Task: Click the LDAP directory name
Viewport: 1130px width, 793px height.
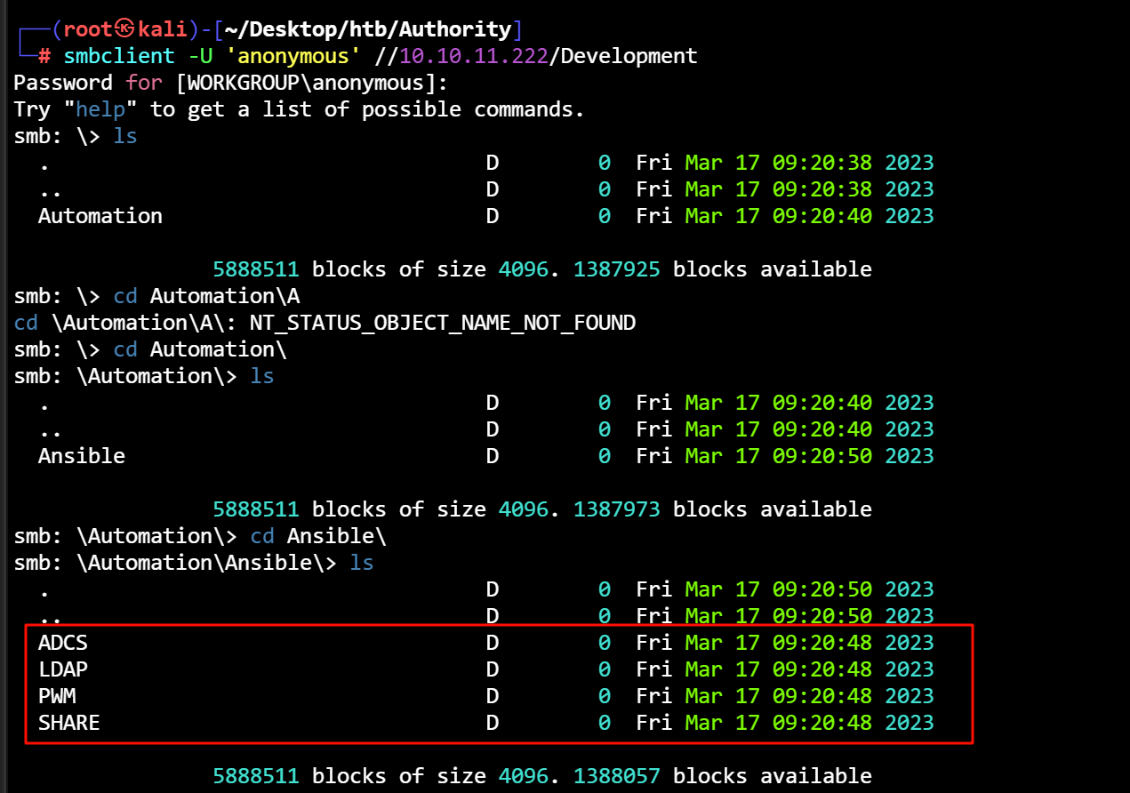Action: (x=62, y=669)
